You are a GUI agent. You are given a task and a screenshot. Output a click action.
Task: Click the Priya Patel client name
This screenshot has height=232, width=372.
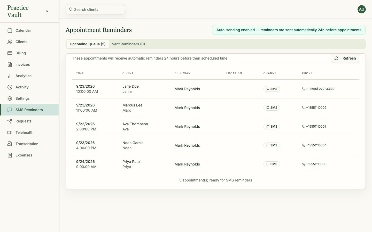(131, 162)
